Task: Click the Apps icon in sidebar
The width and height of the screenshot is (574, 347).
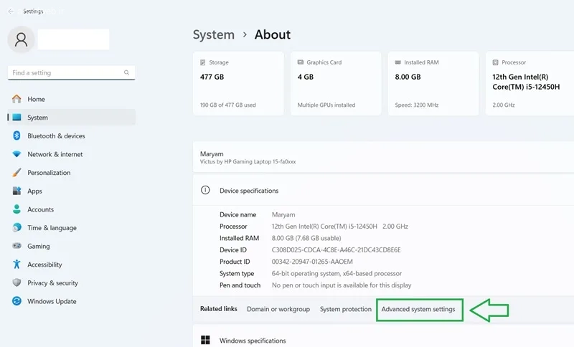Action: click(17, 191)
